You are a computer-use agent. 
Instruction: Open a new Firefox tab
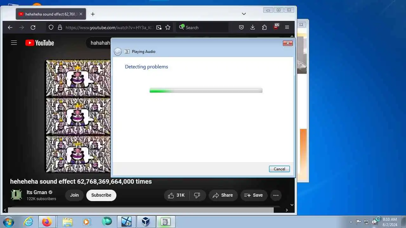(93, 14)
